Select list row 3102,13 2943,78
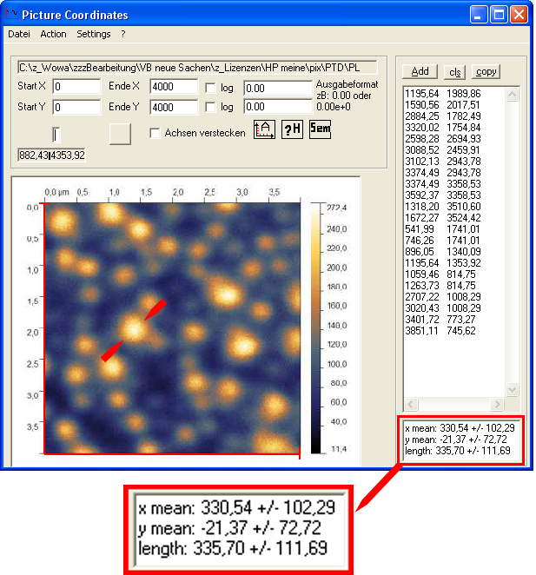Viewport: 536px width, 575px height. pyautogui.click(x=443, y=162)
